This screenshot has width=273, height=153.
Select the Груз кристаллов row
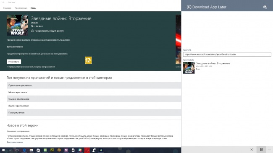94,112
